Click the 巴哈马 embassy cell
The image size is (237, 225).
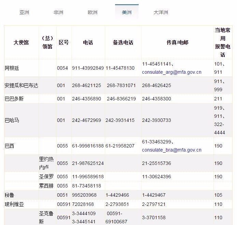pos(12,120)
